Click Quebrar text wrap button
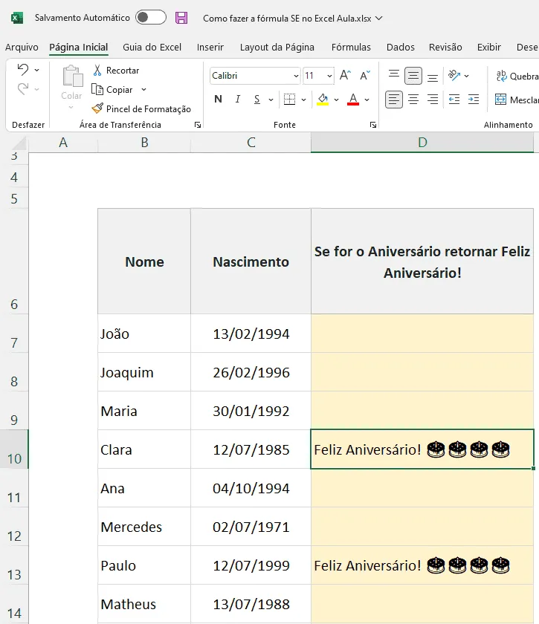The width and height of the screenshot is (539, 624). point(517,76)
